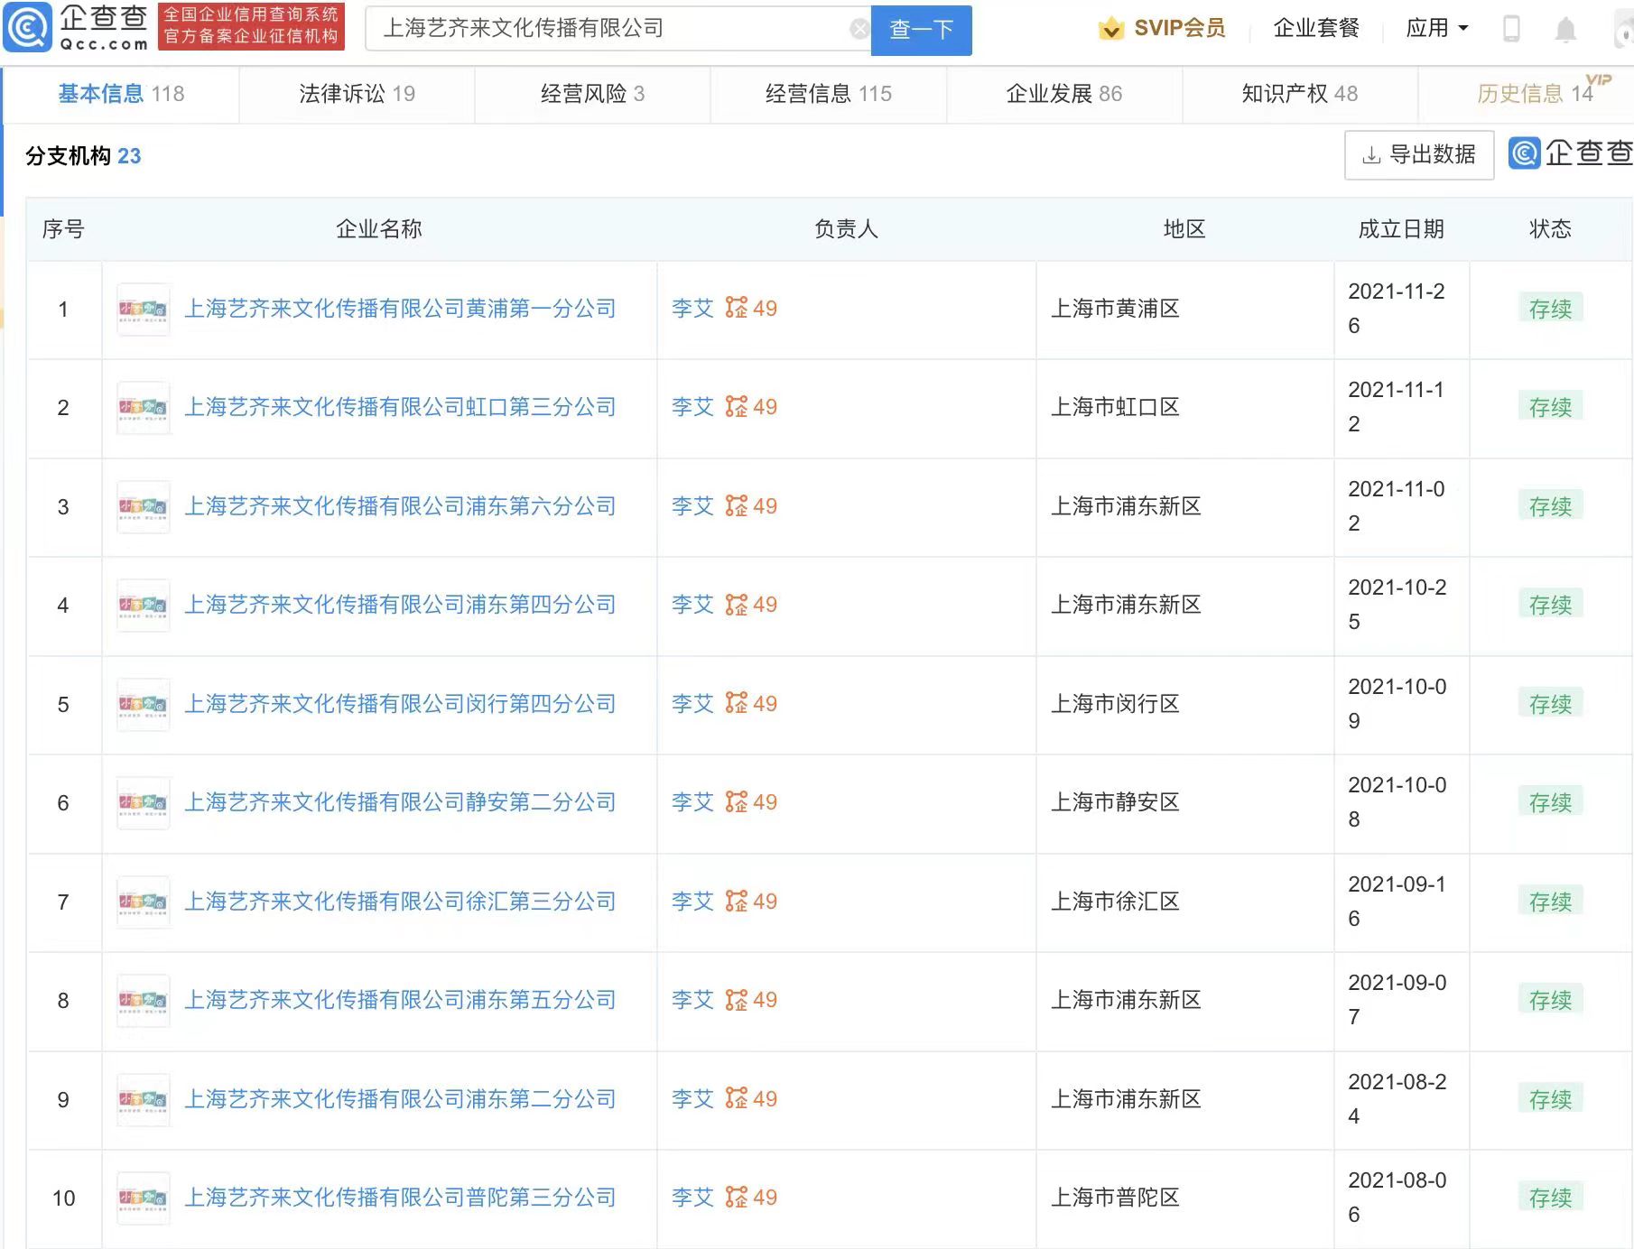Open the notification bell icon
The width and height of the screenshot is (1634, 1249).
(x=1565, y=30)
